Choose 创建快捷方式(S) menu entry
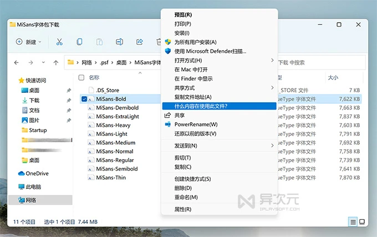Viewport: 377px width, 237px height. coord(220,179)
